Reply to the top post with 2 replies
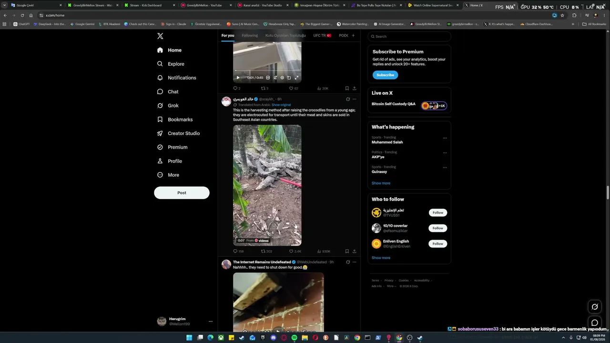The width and height of the screenshot is (610, 343). coord(236,88)
